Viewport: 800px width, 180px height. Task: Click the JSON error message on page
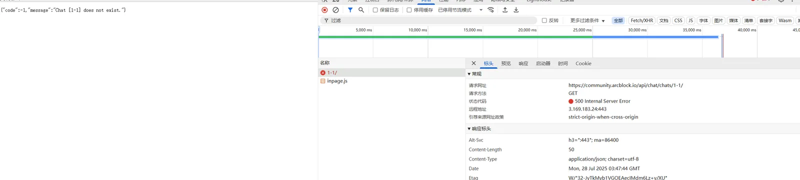coord(63,10)
